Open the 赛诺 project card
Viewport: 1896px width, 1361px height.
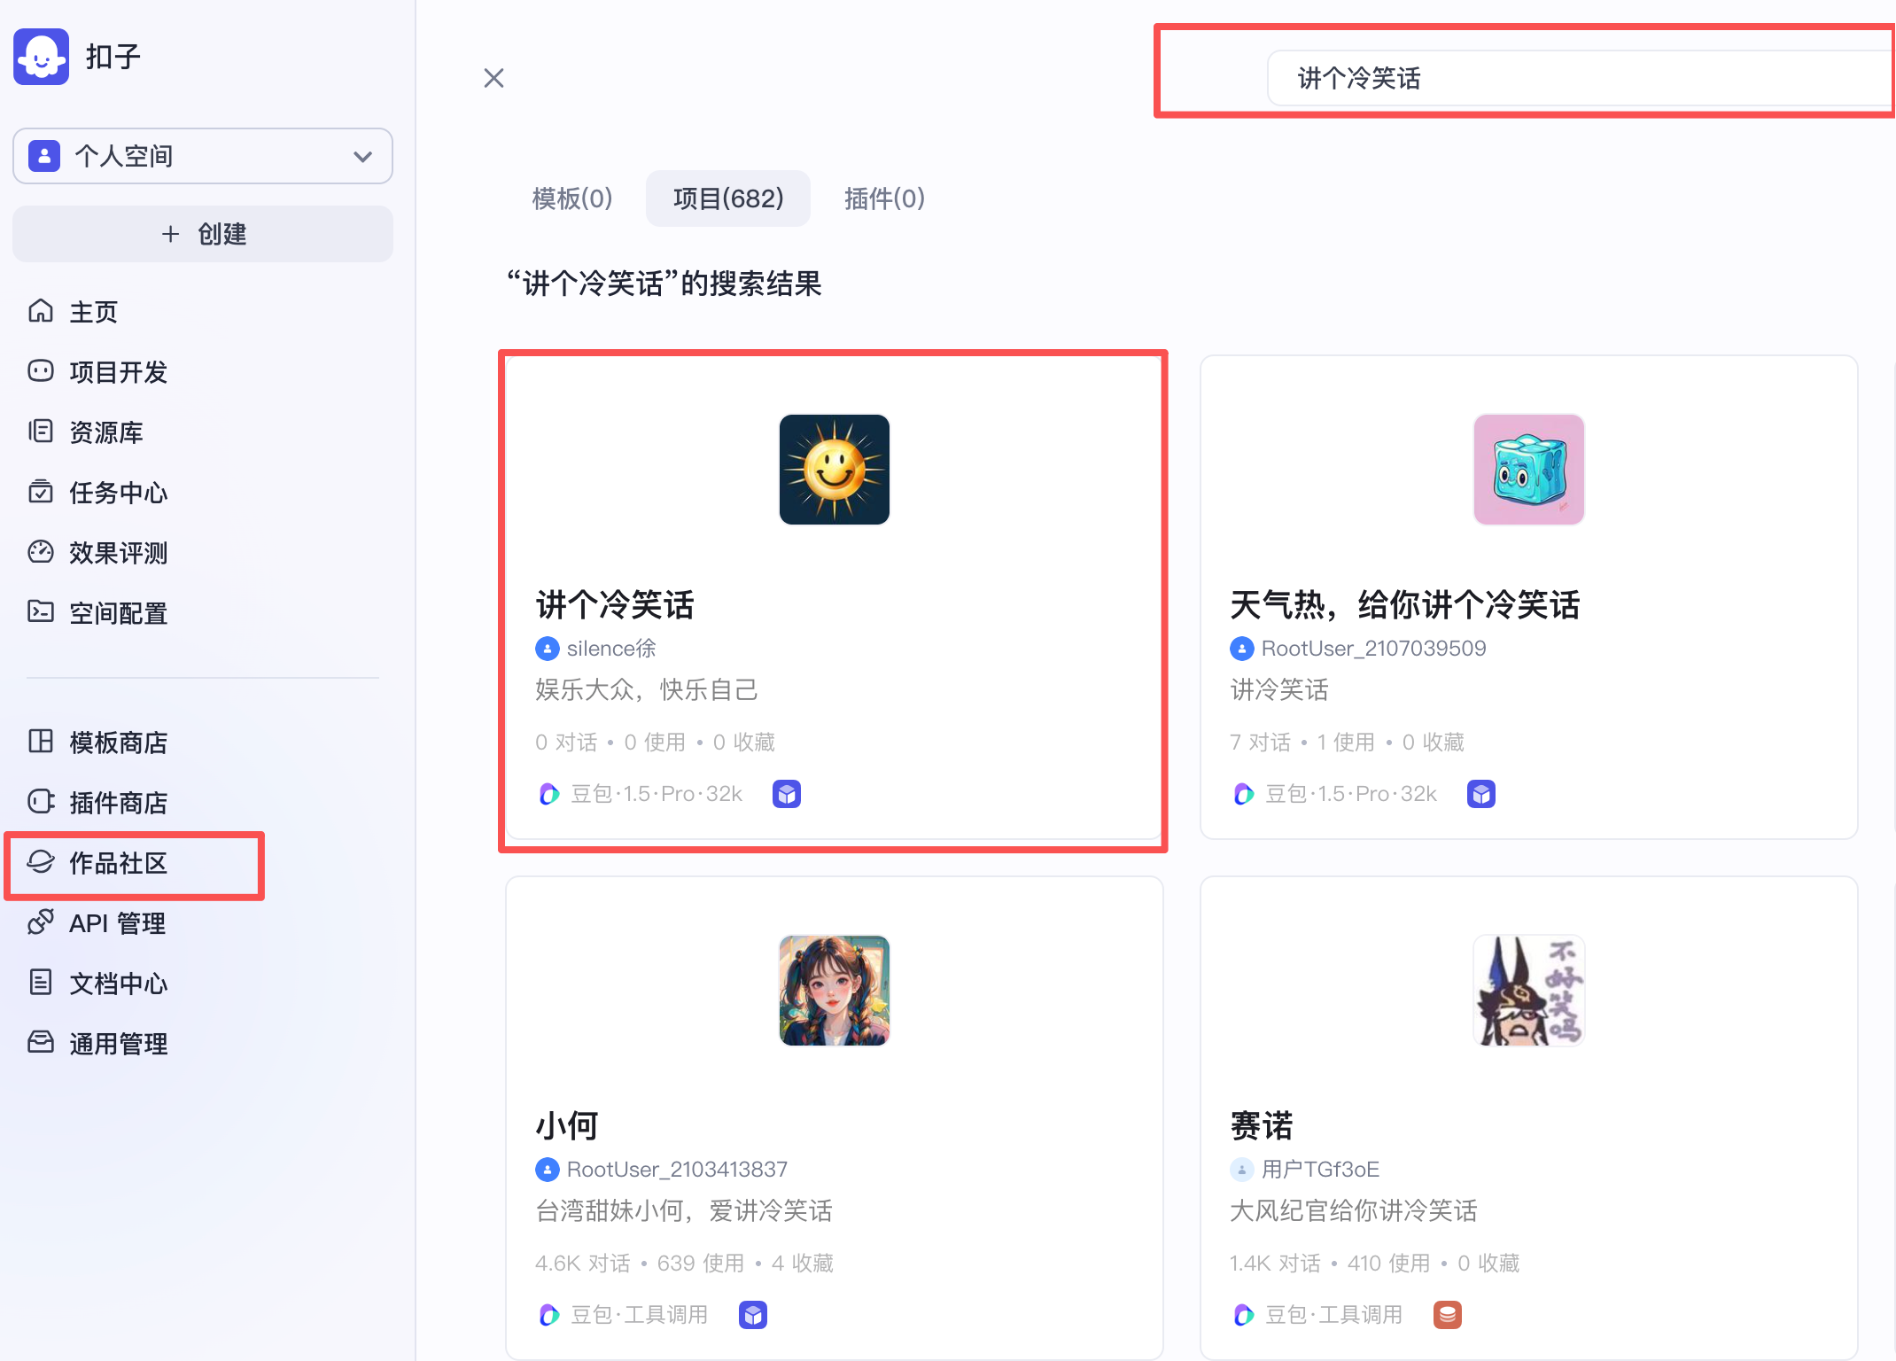[x=1527, y=1116]
